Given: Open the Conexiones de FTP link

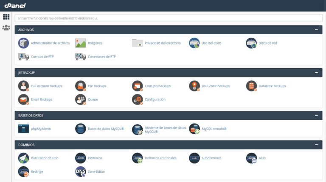Looking at the screenshot, I should (x=102, y=57).
